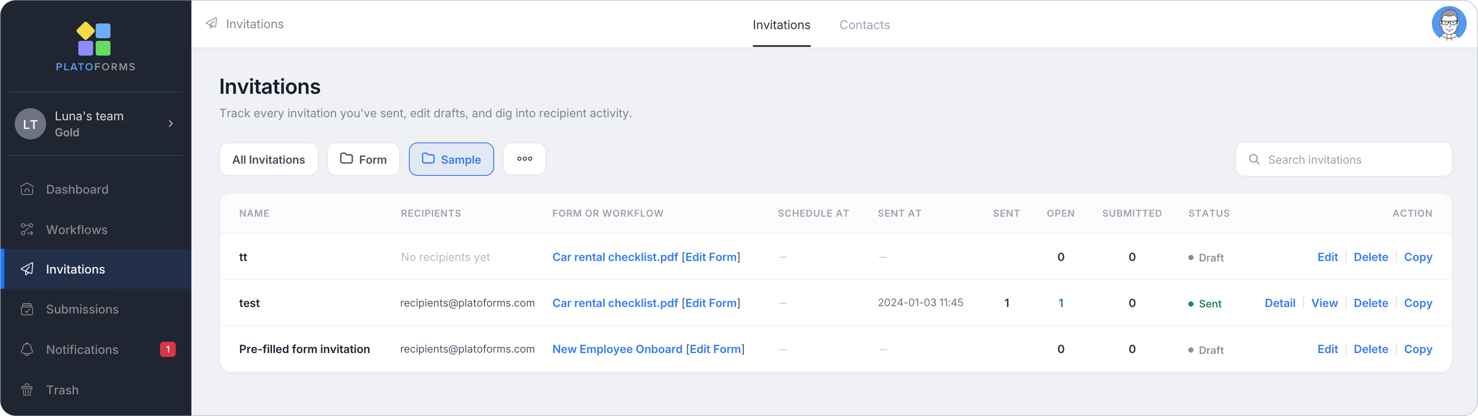Viewport: 1478px width, 416px height.
Task: Open Detail for test invitation
Action: pos(1280,303)
